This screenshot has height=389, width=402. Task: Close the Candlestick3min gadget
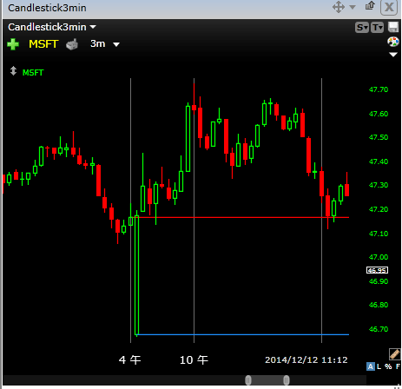tap(389, 7)
